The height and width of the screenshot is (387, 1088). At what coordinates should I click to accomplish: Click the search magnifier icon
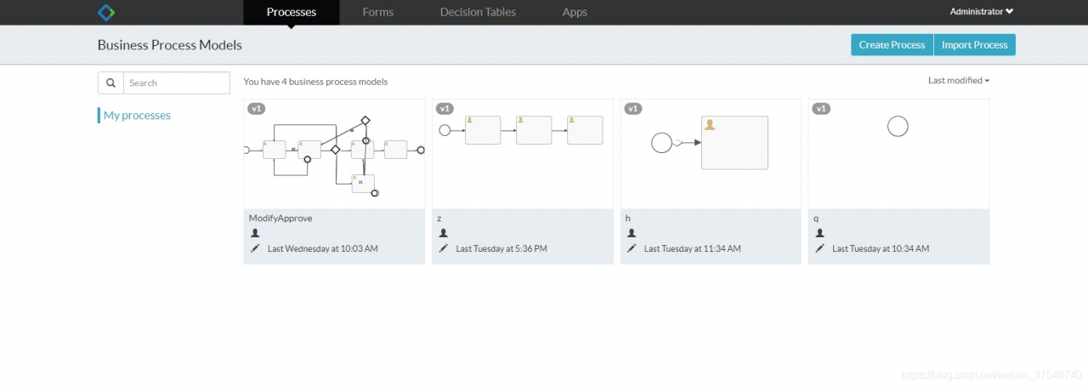(110, 83)
